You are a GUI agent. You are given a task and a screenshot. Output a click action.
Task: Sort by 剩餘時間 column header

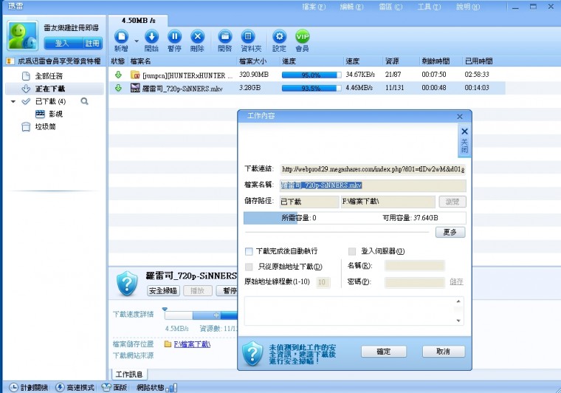436,61
